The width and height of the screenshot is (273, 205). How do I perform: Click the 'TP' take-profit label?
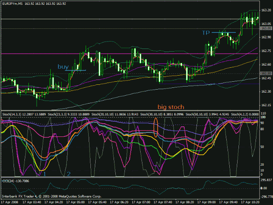(206, 33)
